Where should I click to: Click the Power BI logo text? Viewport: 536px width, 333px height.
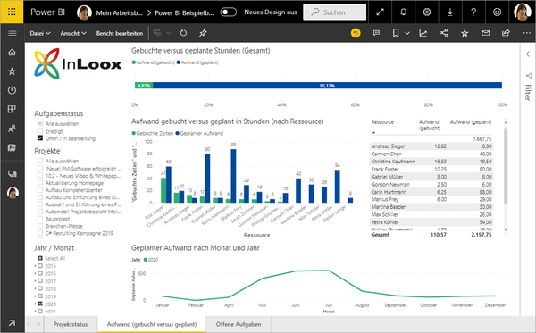click(x=47, y=12)
